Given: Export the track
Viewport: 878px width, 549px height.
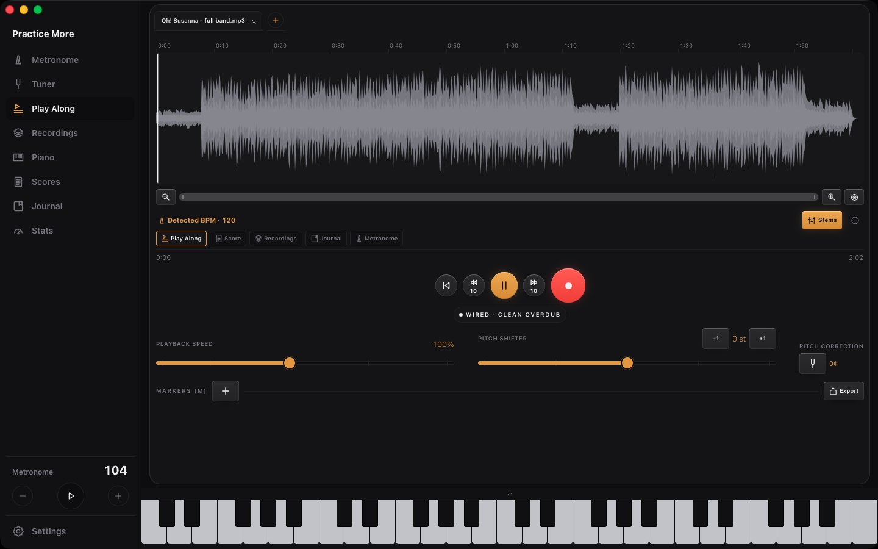Looking at the screenshot, I should tap(844, 391).
